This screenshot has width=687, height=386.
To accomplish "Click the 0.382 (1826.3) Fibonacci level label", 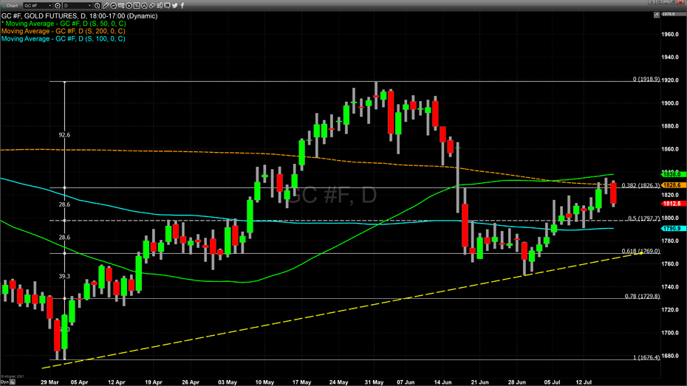I will point(640,186).
